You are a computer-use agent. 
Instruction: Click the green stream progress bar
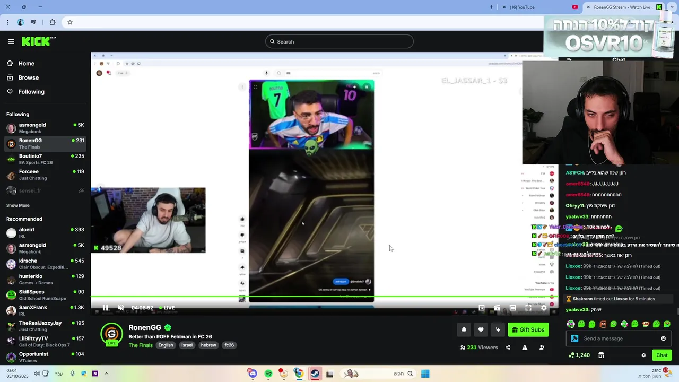click(325, 297)
